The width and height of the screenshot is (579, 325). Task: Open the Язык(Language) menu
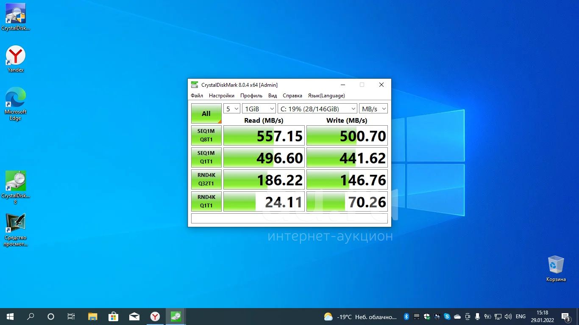pyautogui.click(x=326, y=96)
